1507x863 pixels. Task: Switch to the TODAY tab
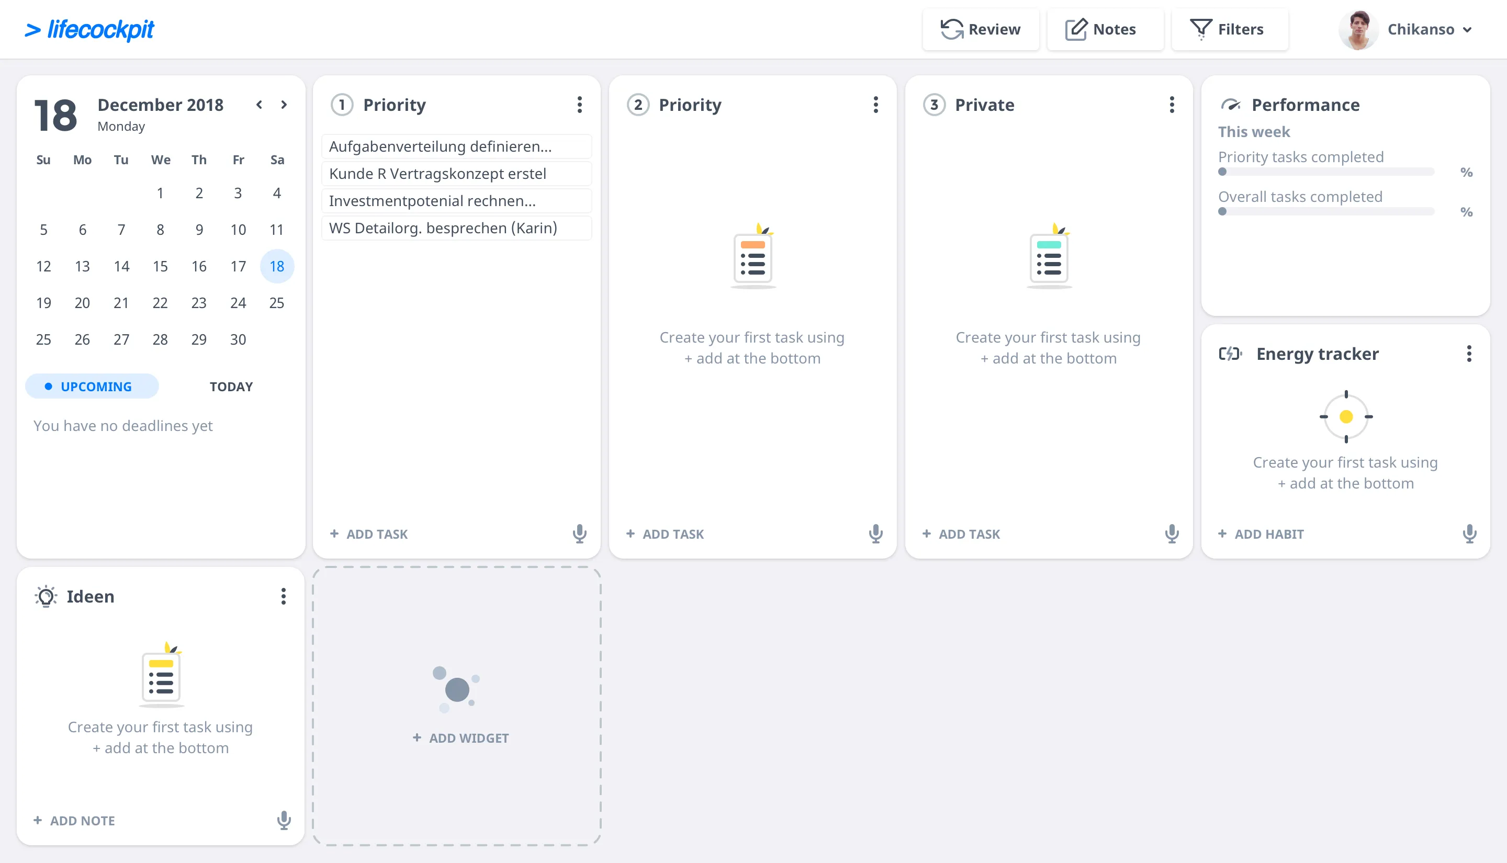[x=231, y=387]
